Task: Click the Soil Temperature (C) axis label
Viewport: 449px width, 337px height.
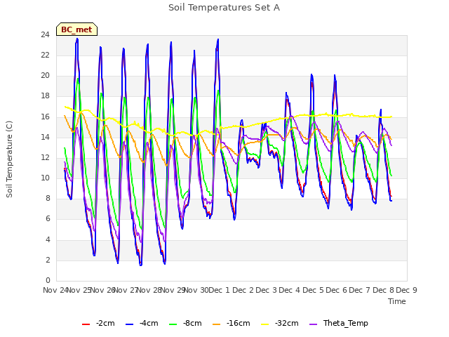Action: (9, 159)
